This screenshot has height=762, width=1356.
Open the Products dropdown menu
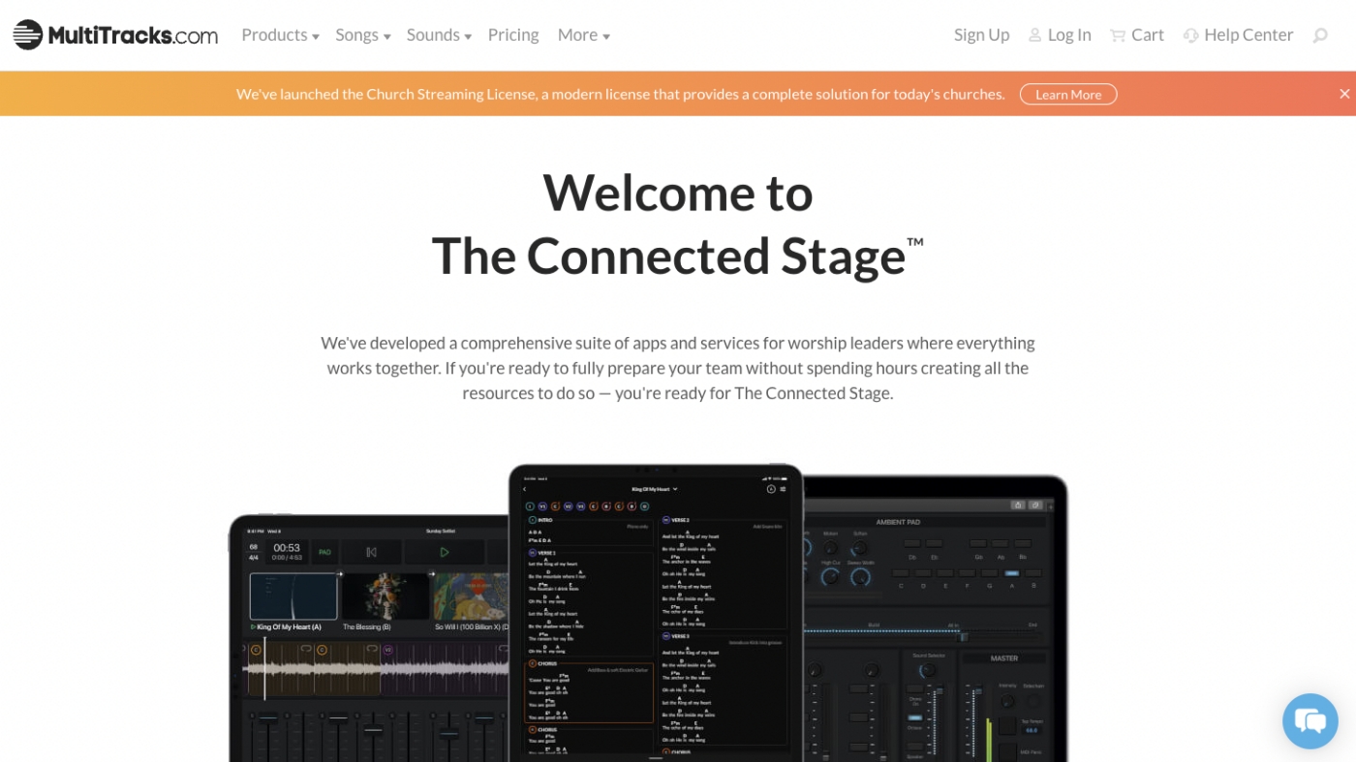coord(280,35)
